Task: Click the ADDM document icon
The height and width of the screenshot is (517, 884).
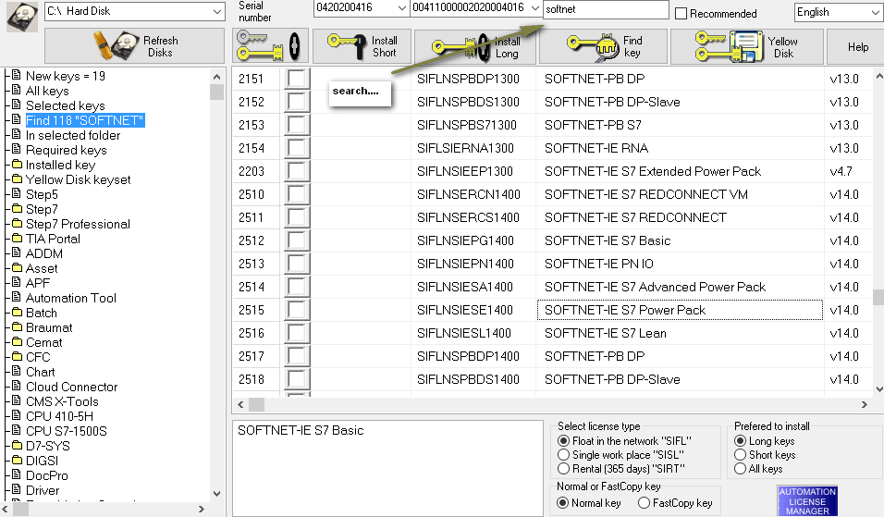Action: pos(17,252)
